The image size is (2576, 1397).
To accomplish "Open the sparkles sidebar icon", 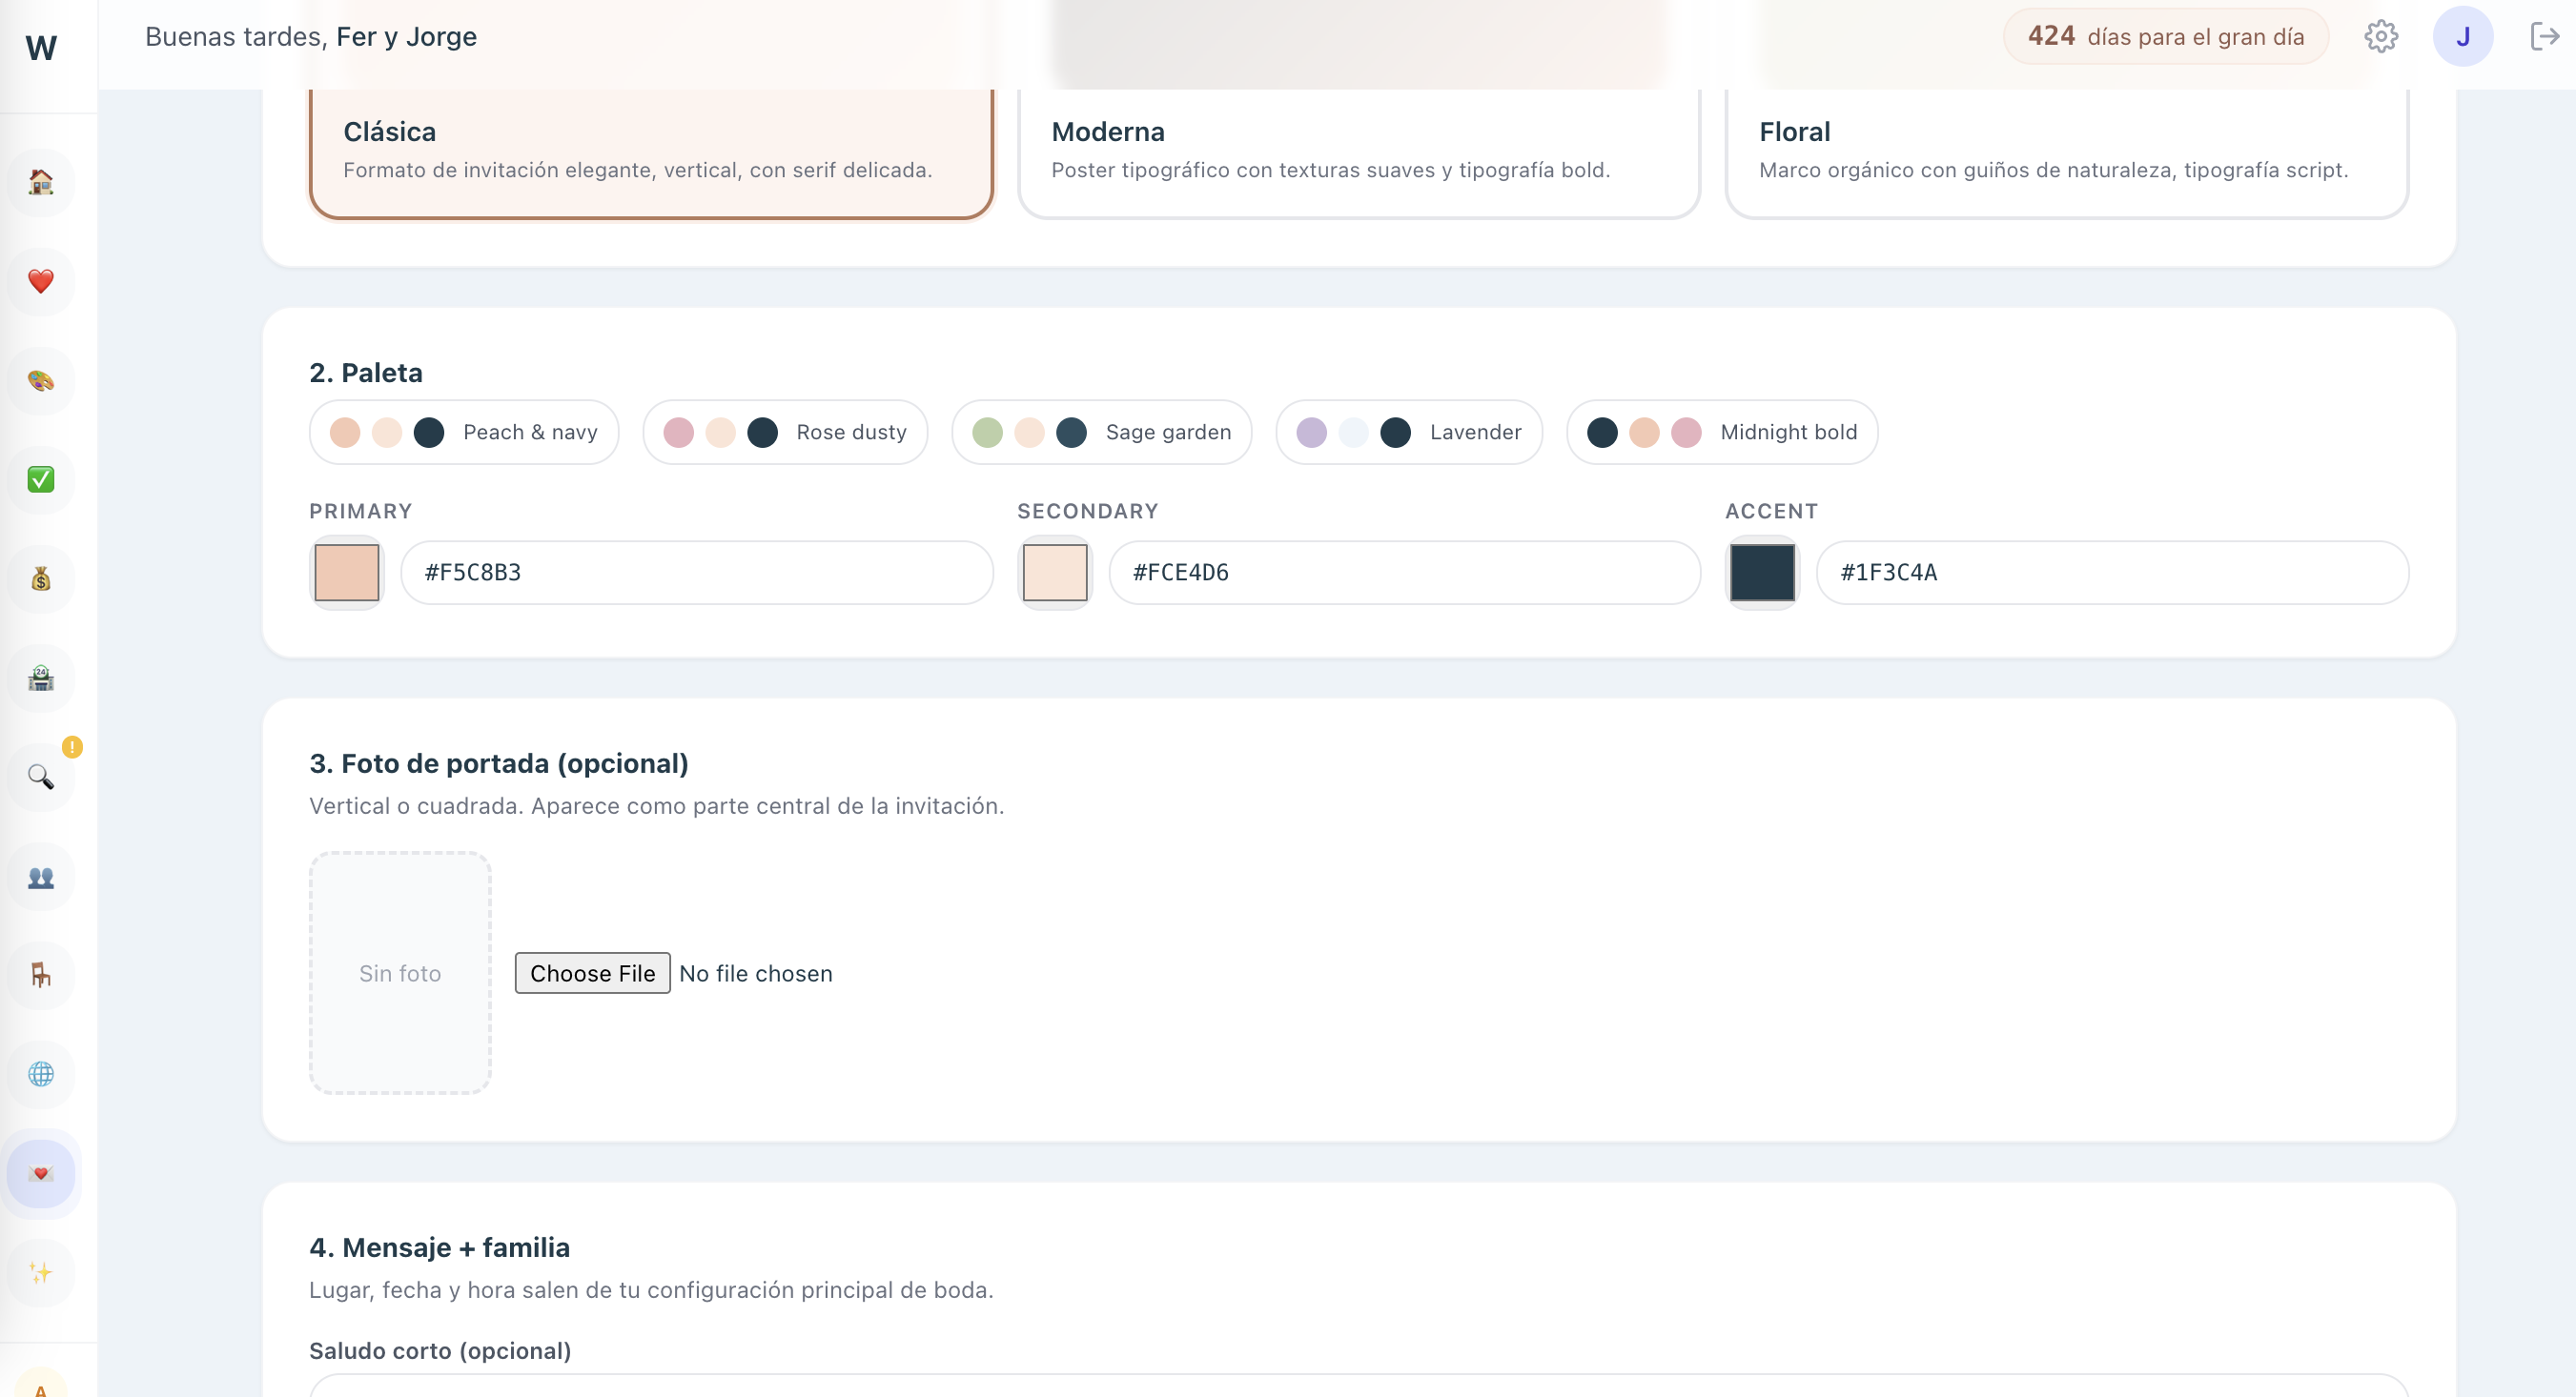I will pos(41,1272).
